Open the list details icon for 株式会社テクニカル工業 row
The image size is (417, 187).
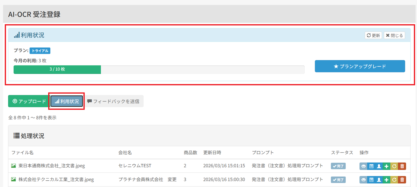pyautogui.click(x=371, y=180)
